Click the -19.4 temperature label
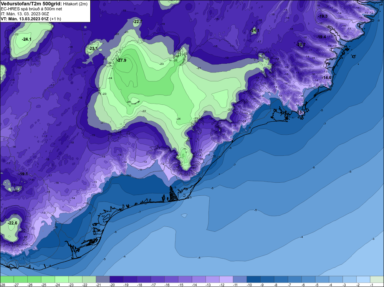 coord(321,37)
